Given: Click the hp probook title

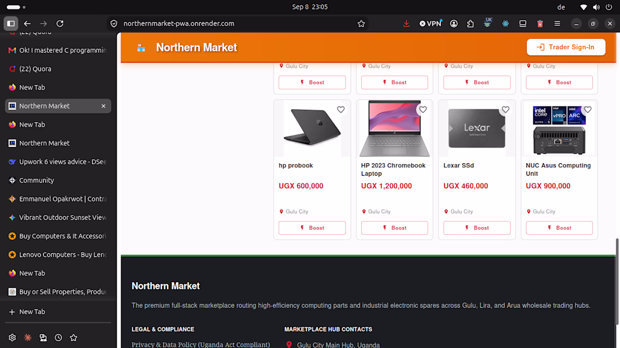Looking at the screenshot, I should point(296,166).
